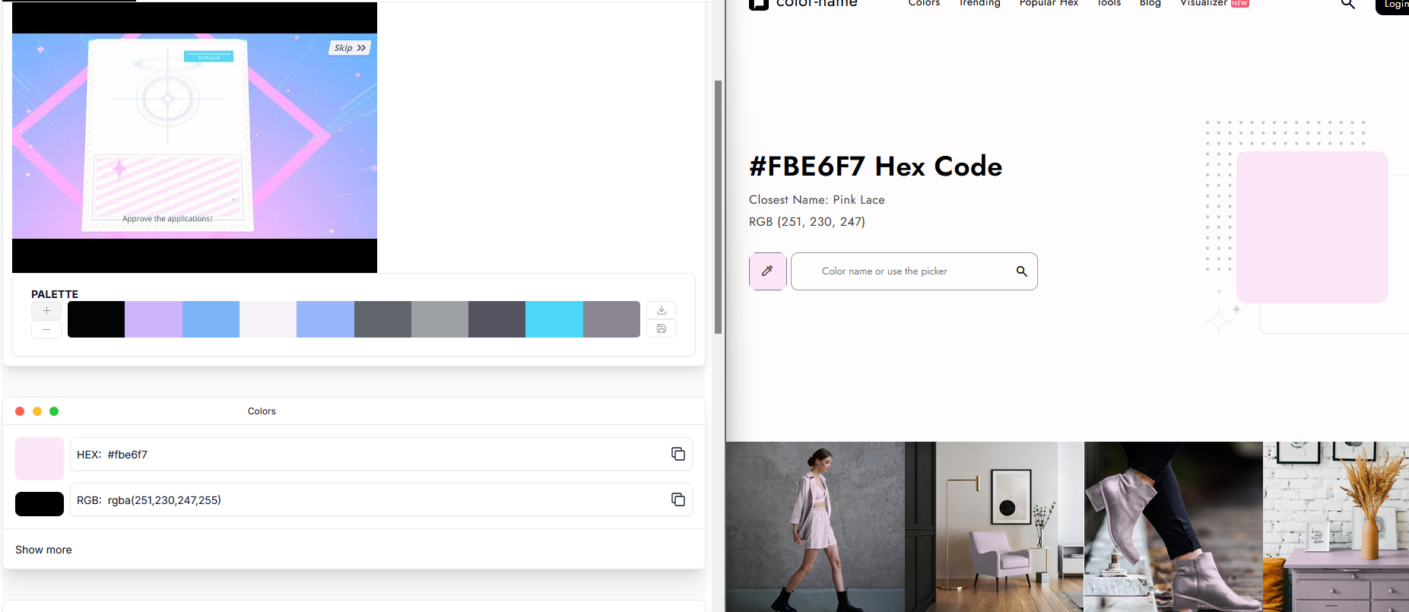Open the Trending page on color-name

tap(979, 3)
